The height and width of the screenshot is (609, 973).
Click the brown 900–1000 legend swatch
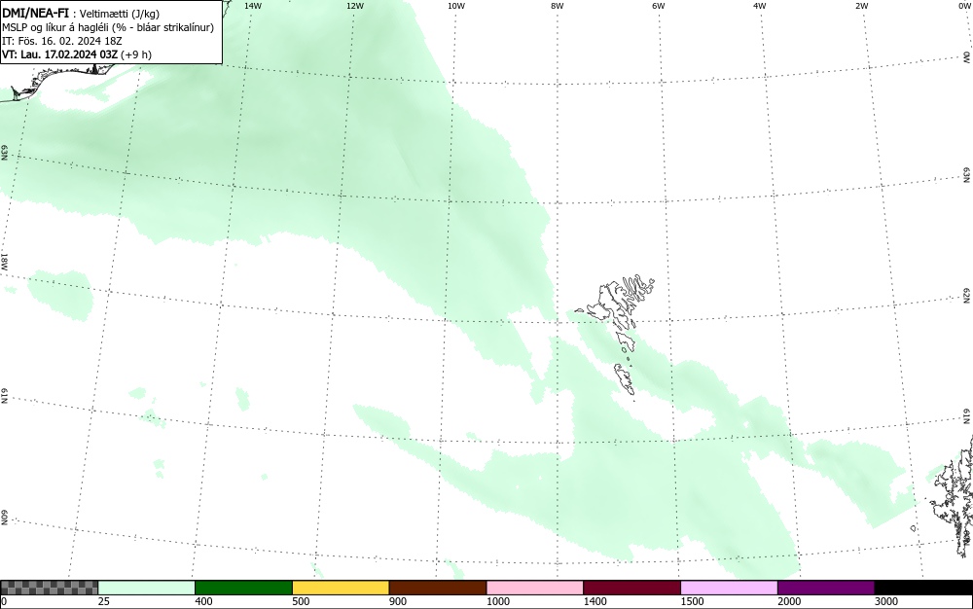[438, 588]
